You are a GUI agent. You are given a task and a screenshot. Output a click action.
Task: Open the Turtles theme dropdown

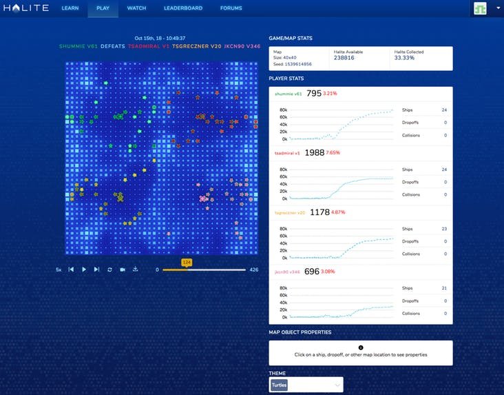[x=306, y=385]
